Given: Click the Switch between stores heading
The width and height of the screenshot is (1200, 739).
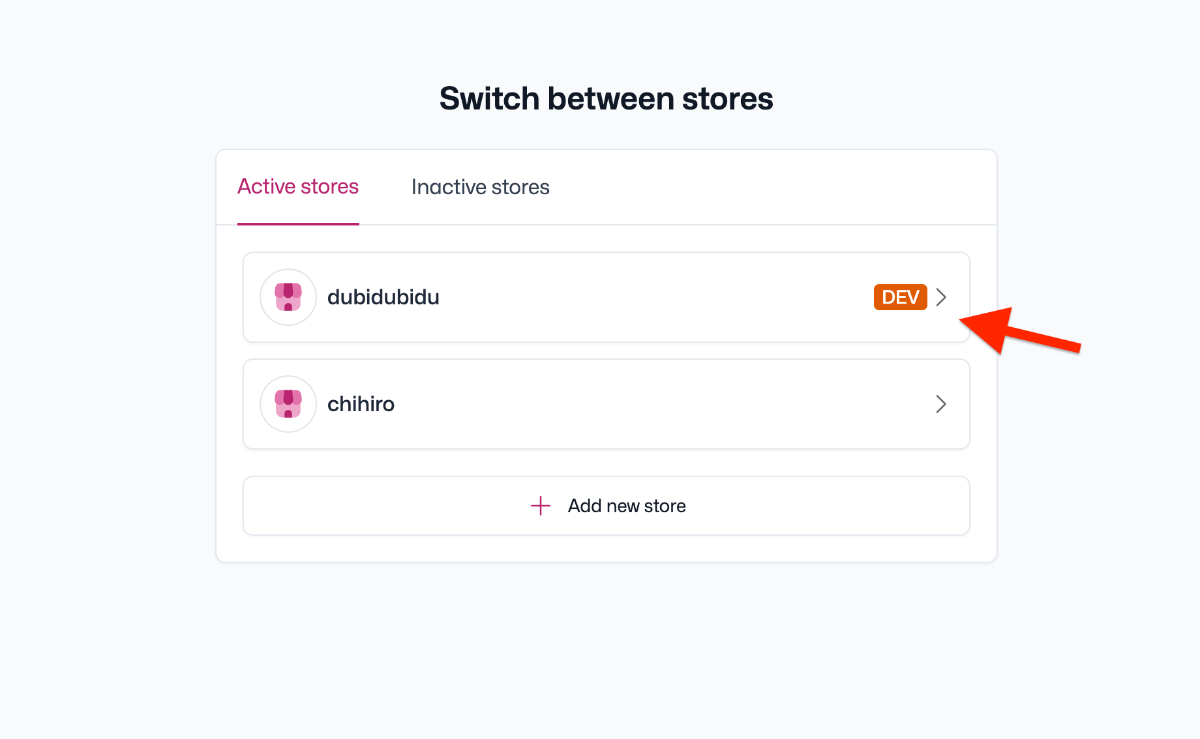Looking at the screenshot, I should click(606, 98).
